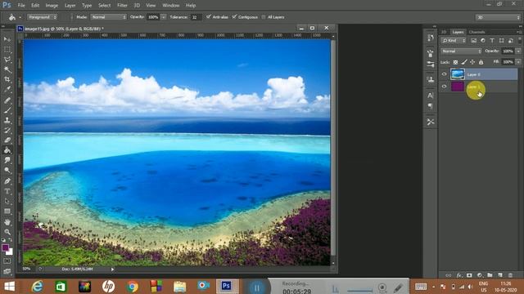The image size is (524, 294).
Task: Open the Mode dropdown in options bar
Action: 108,16
